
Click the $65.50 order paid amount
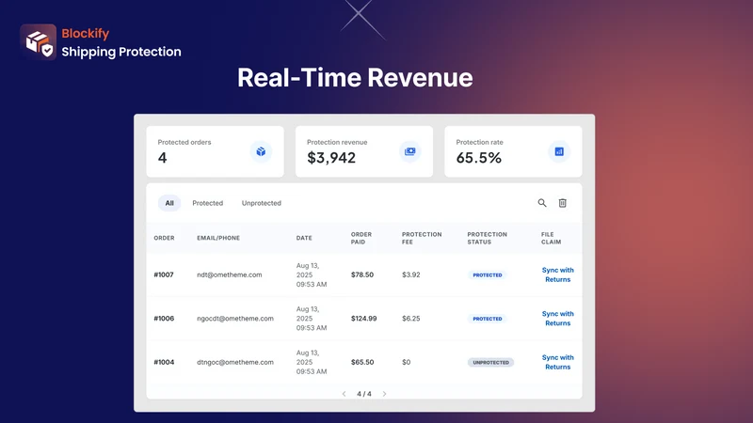point(362,362)
